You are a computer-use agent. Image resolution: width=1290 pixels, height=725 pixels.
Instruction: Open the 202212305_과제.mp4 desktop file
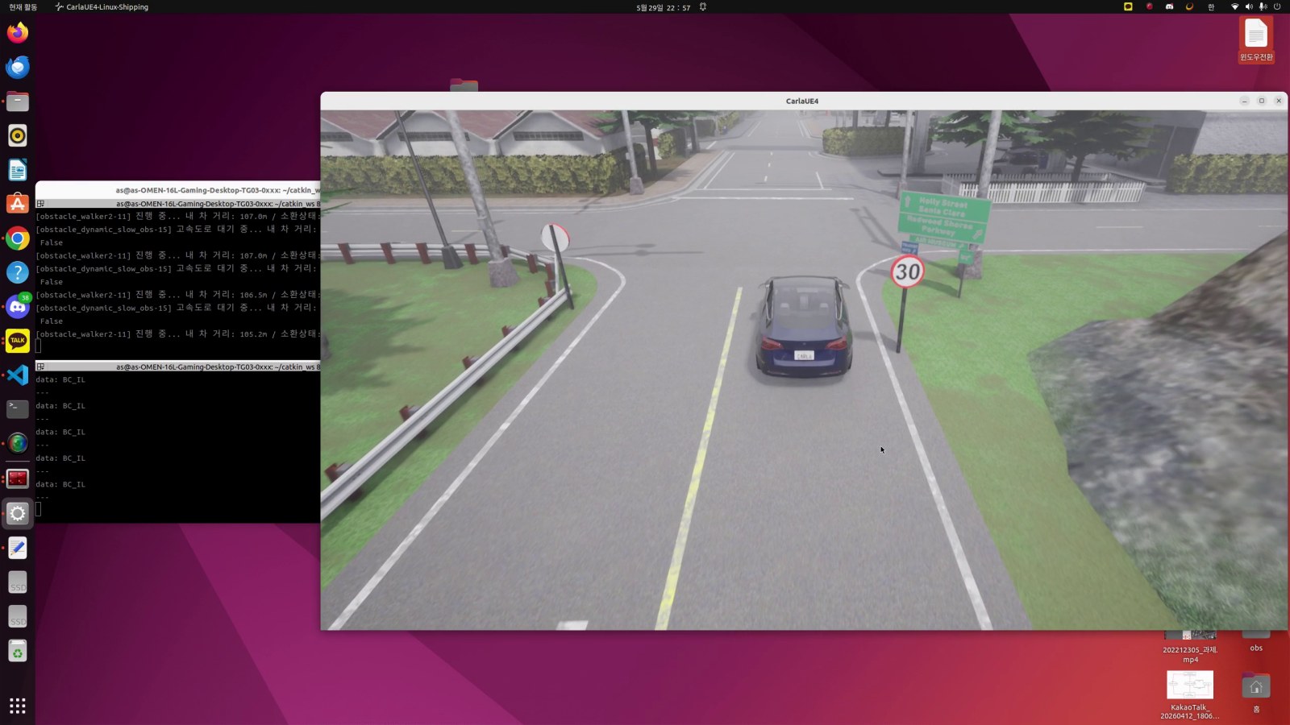pos(1190,648)
